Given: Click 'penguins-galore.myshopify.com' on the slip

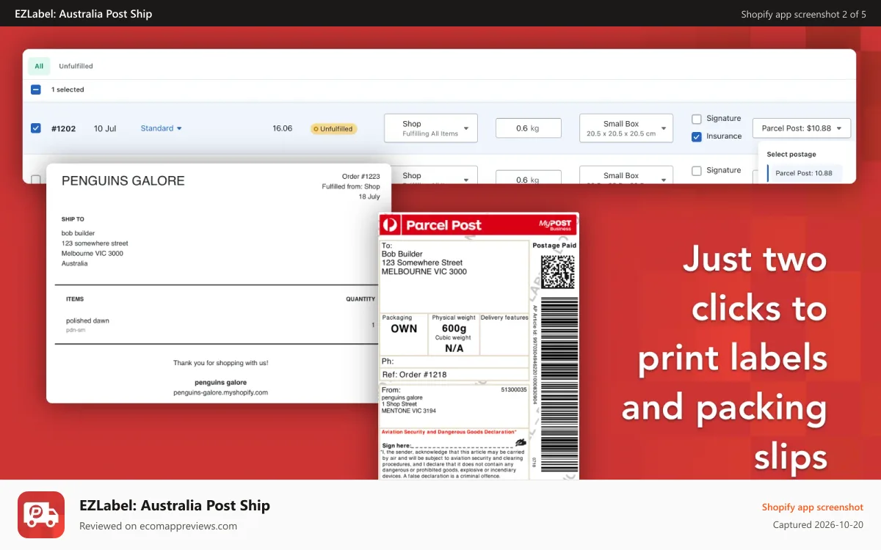Looking at the screenshot, I should pos(220,392).
